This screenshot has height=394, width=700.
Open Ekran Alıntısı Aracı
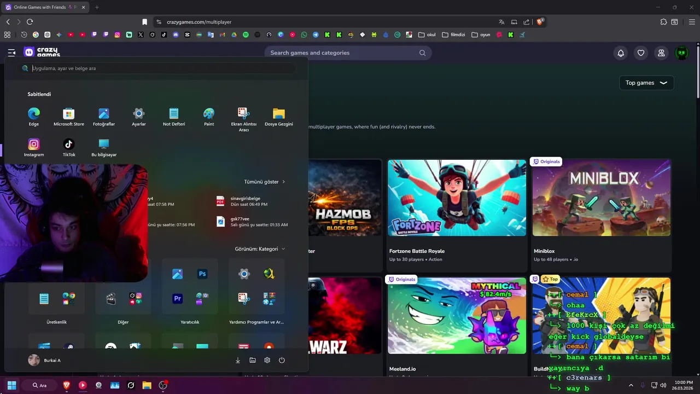tap(244, 119)
